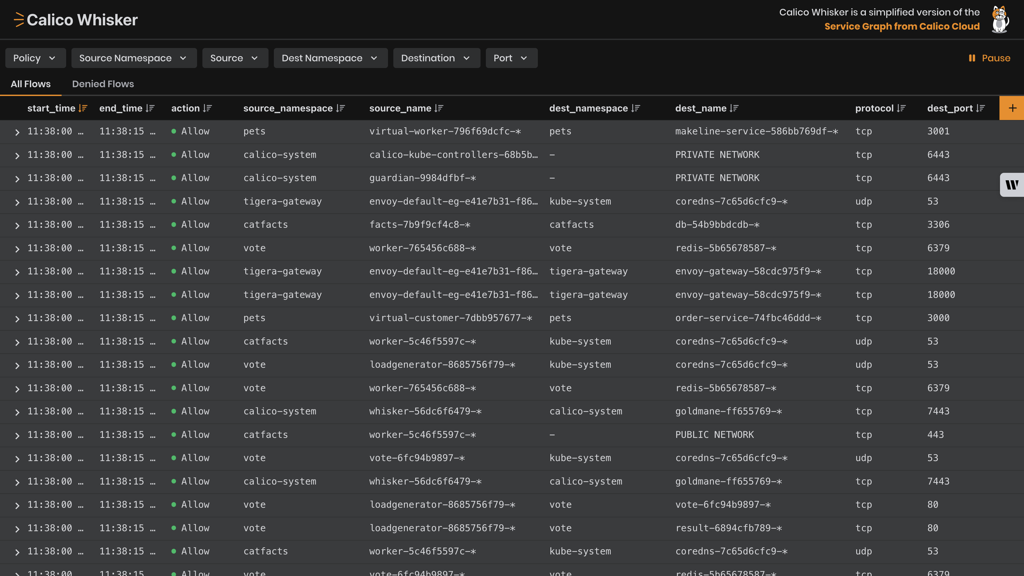Click the protocol column header
Image resolution: width=1024 pixels, height=576 pixels.
tap(874, 108)
